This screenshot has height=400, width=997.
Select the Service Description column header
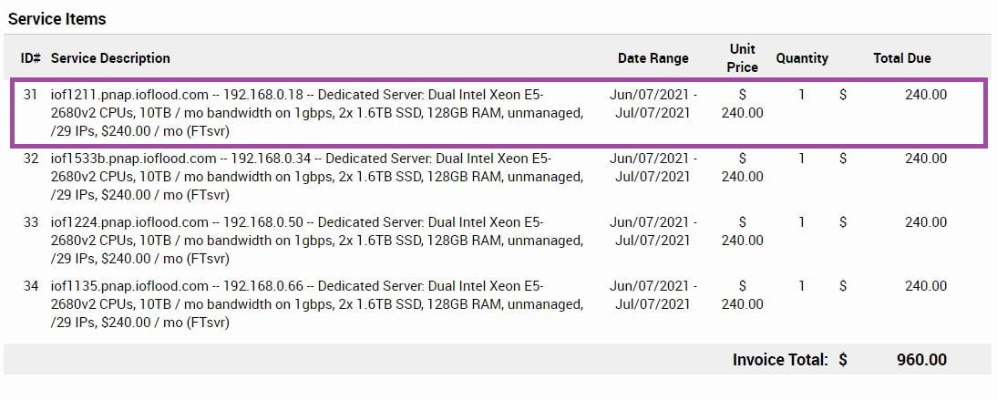(x=110, y=58)
